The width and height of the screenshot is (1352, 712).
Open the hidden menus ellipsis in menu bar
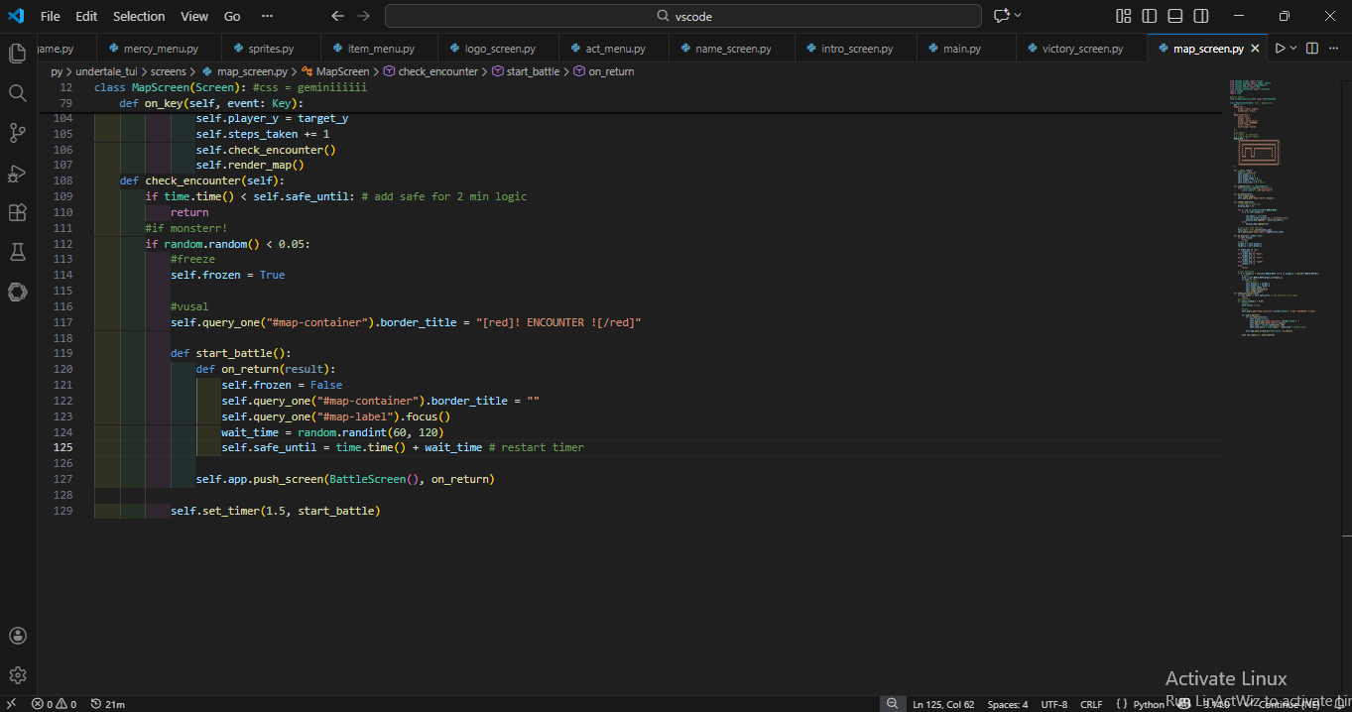[x=267, y=16]
